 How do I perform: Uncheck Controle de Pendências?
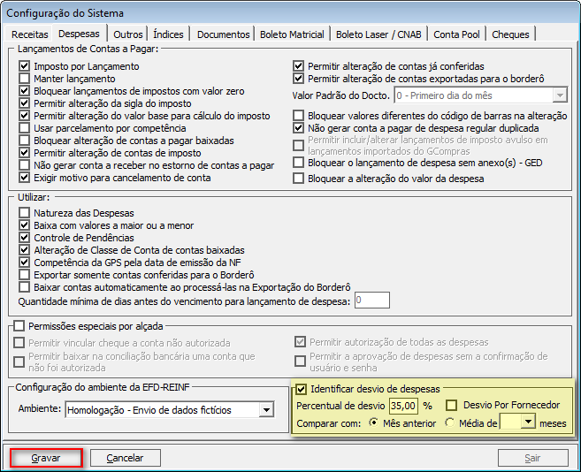(25, 238)
